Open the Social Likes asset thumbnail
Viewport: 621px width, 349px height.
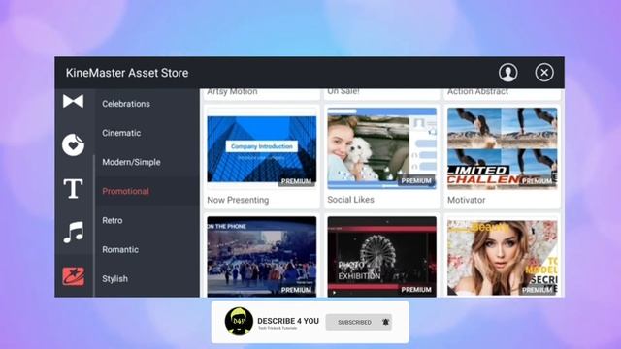pyautogui.click(x=381, y=148)
